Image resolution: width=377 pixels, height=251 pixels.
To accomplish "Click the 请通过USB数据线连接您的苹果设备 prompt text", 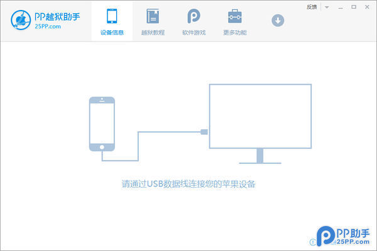I will (188, 184).
